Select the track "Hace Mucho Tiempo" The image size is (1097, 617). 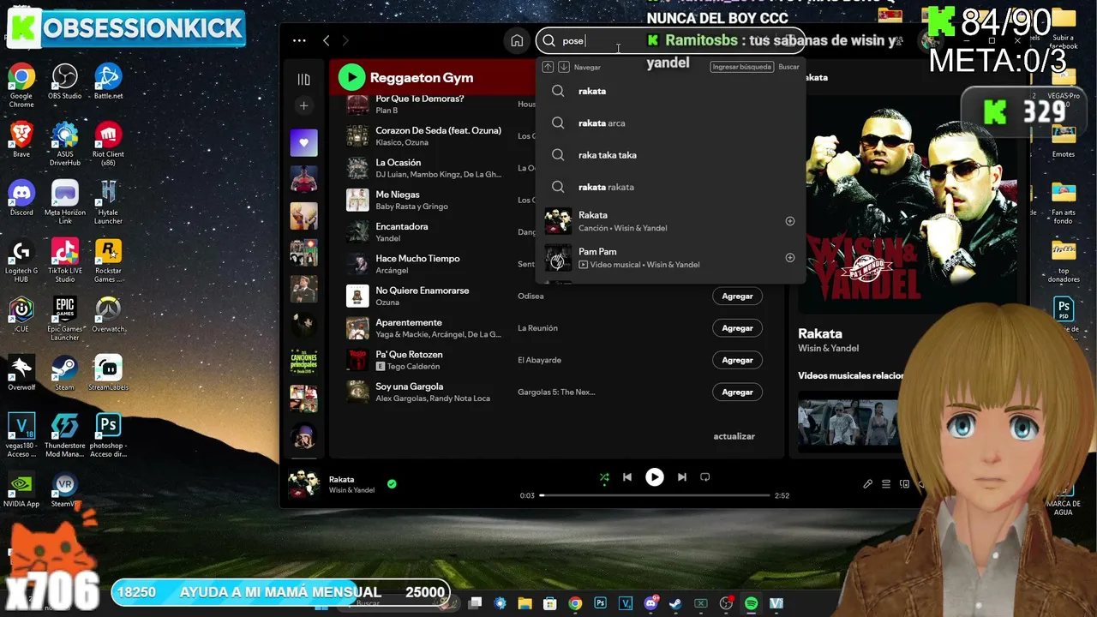(417, 259)
